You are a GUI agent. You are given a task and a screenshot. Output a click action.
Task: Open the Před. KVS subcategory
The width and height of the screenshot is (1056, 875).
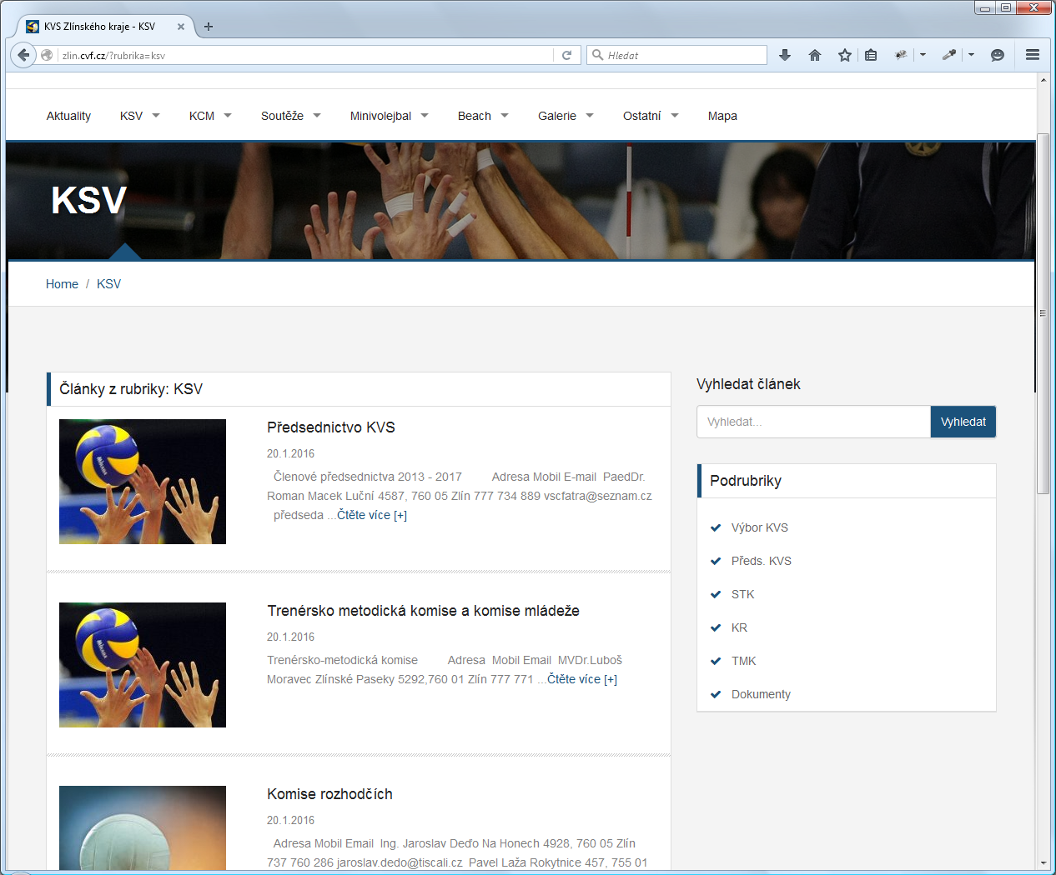(762, 561)
